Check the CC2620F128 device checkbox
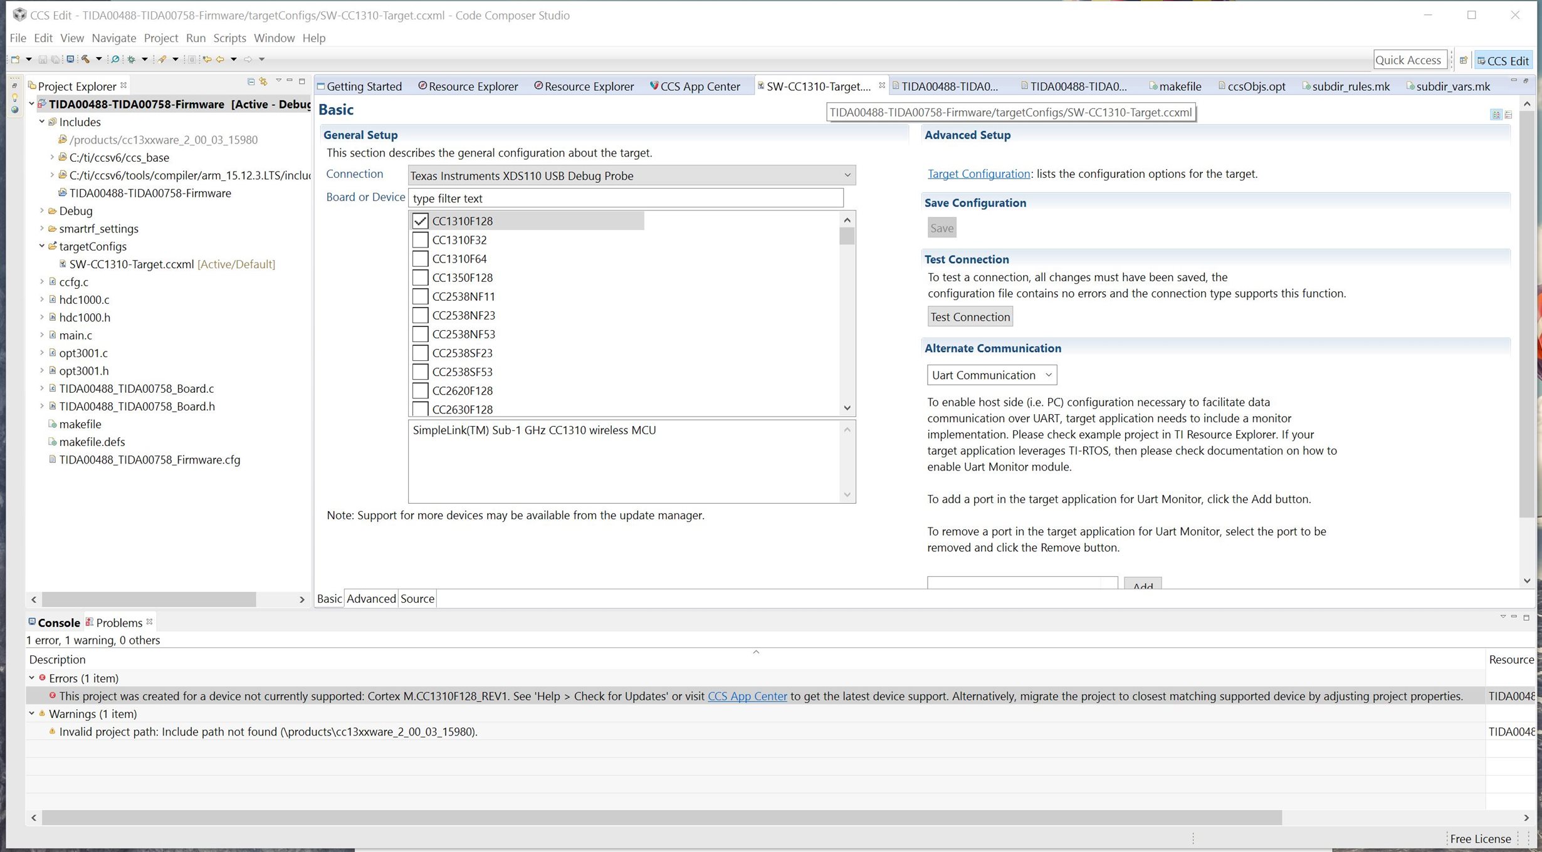 420,390
